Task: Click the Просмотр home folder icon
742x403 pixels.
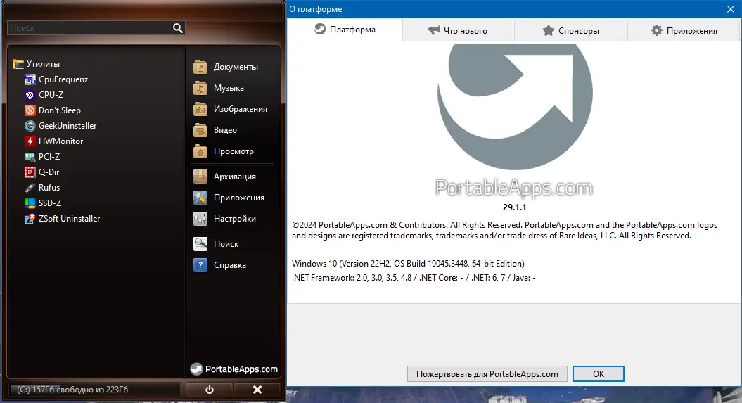Action: coord(200,151)
